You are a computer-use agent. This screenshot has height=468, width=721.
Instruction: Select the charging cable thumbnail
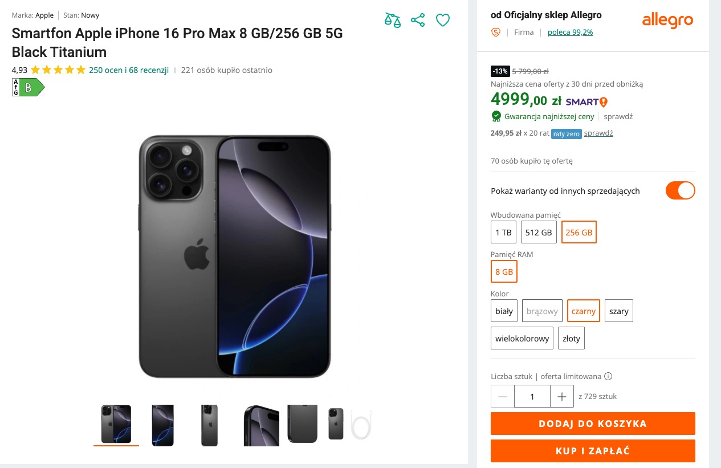point(361,425)
